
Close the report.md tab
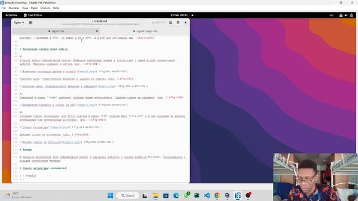(x=97, y=31)
